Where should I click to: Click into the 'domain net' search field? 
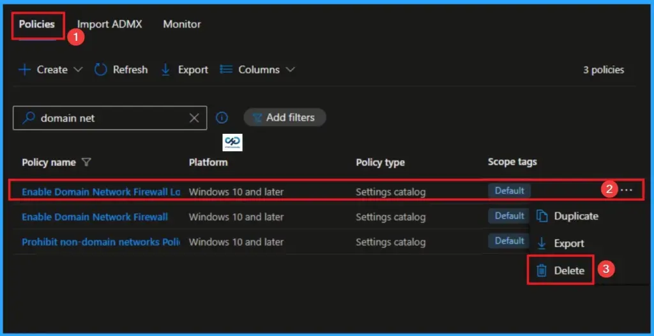110,118
